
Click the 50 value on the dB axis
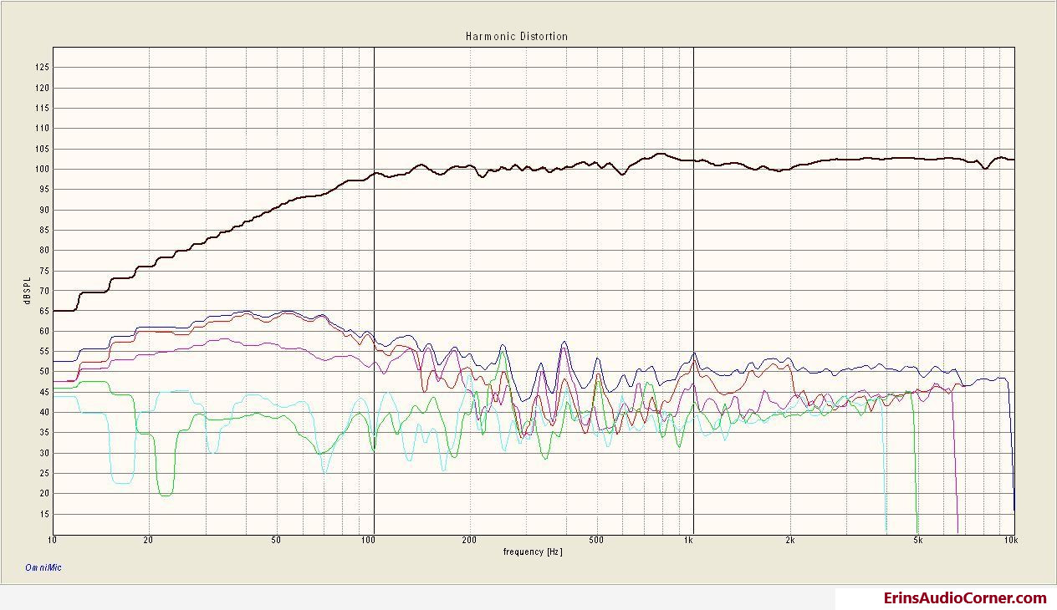tap(46, 372)
